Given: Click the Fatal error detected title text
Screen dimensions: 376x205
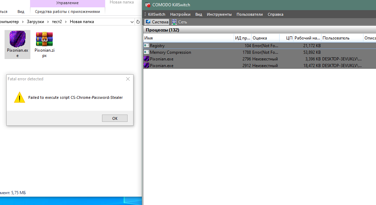Looking at the screenshot, I should click(26, 79).
